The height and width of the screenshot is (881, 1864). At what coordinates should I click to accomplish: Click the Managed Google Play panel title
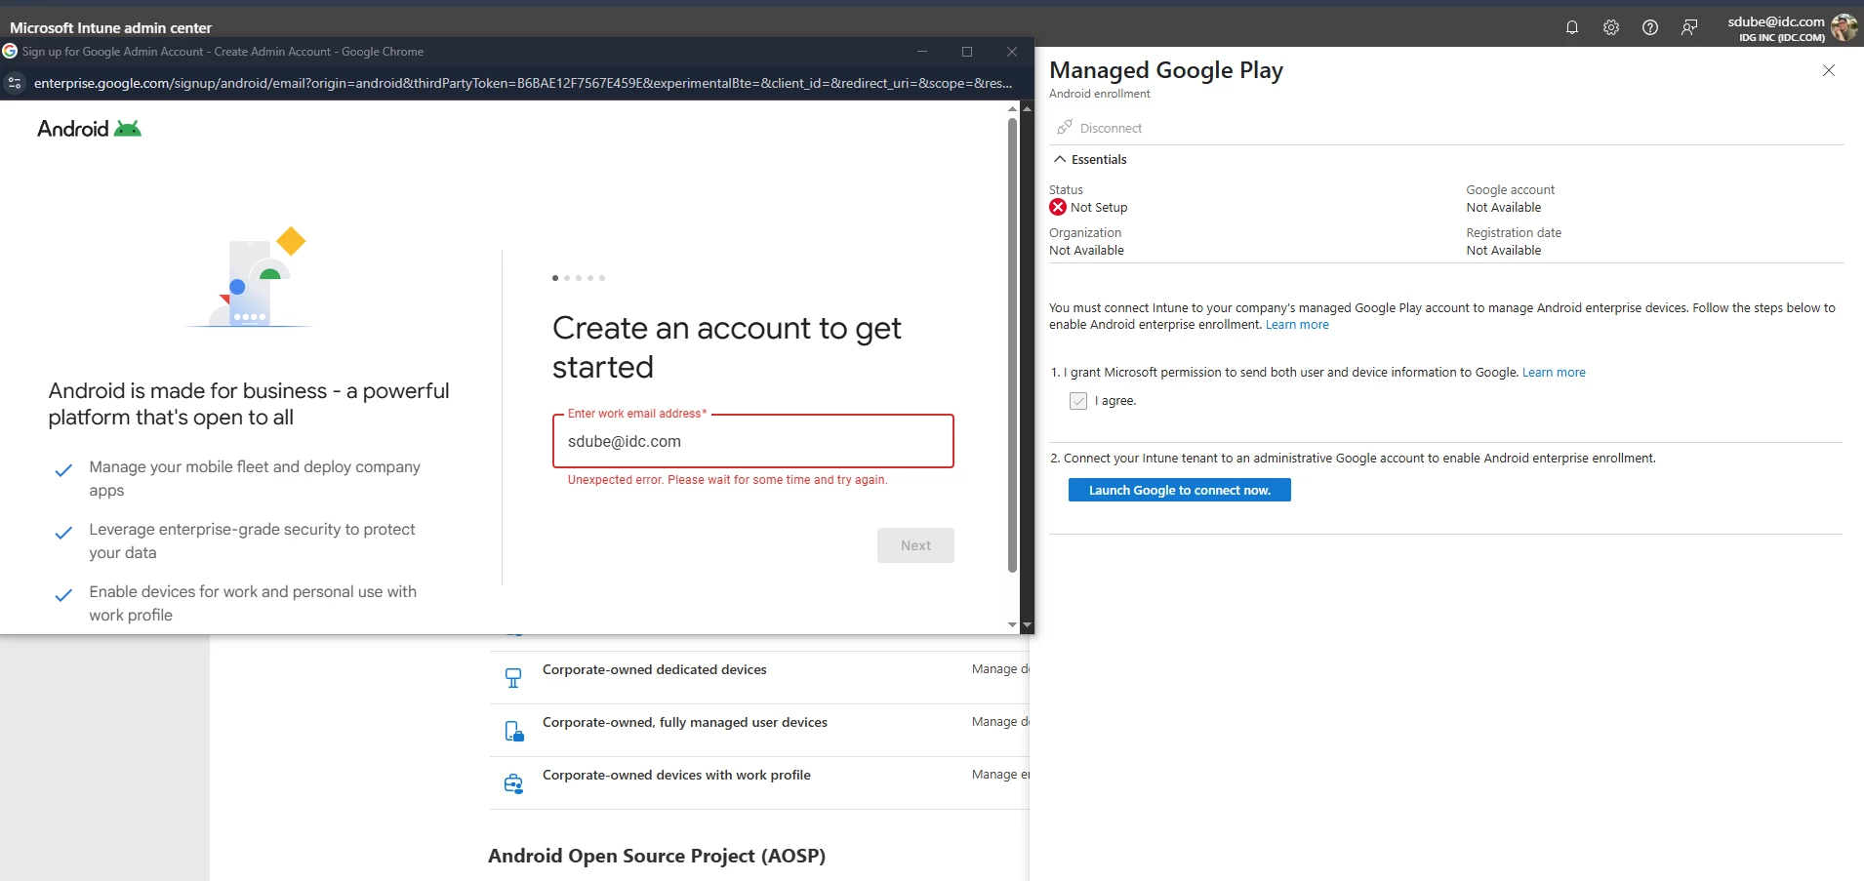[x=1166, y=70]
